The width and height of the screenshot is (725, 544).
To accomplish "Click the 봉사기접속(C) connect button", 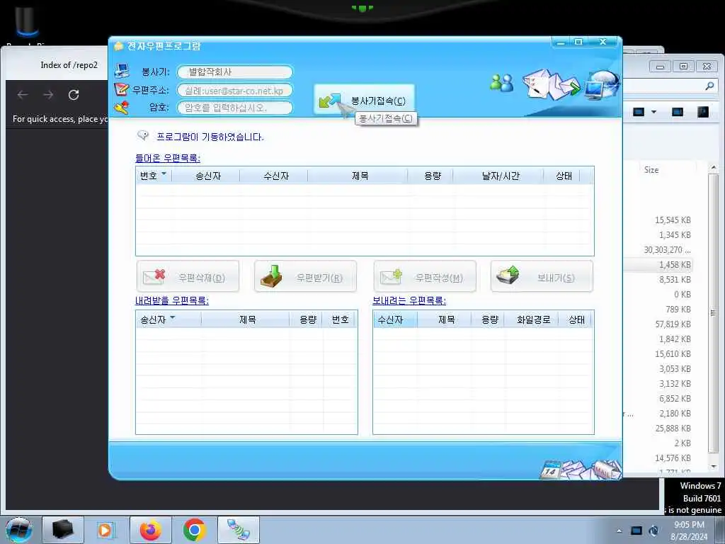I will [365, 100].
